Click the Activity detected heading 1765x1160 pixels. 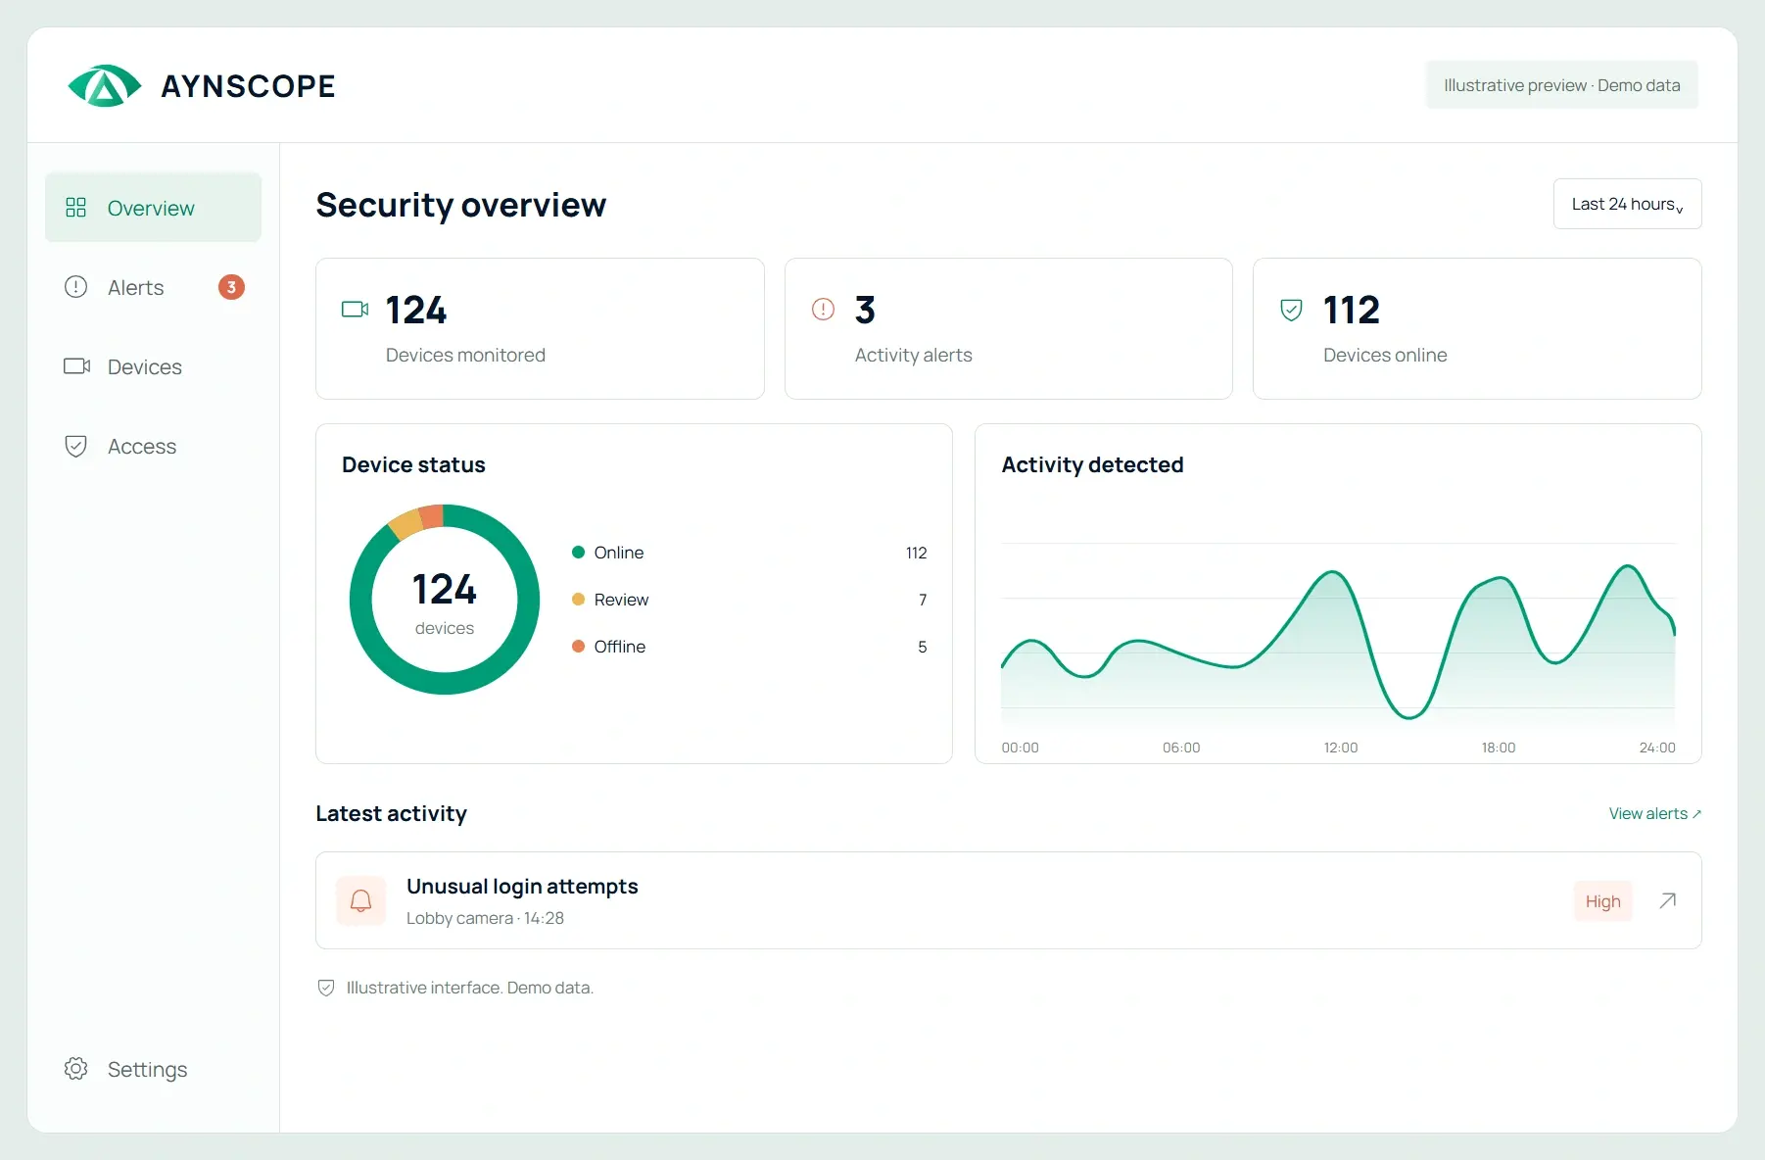pos(1092,464)
